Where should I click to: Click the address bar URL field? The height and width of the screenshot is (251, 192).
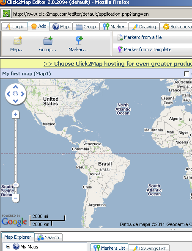(102, 14)
